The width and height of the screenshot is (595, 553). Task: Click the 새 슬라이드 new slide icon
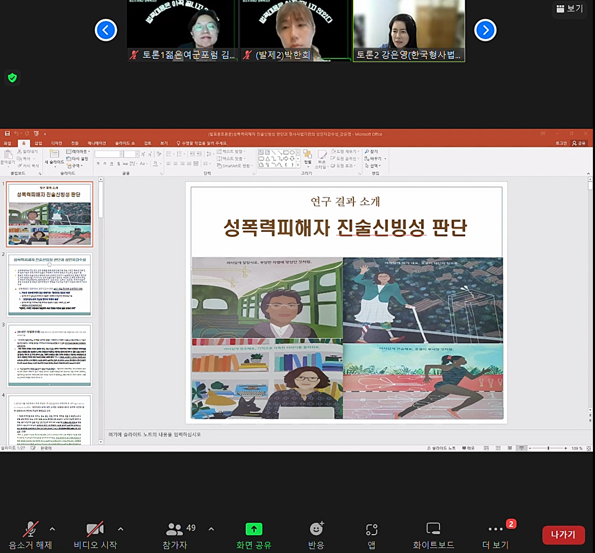click(x=54, y=154)
